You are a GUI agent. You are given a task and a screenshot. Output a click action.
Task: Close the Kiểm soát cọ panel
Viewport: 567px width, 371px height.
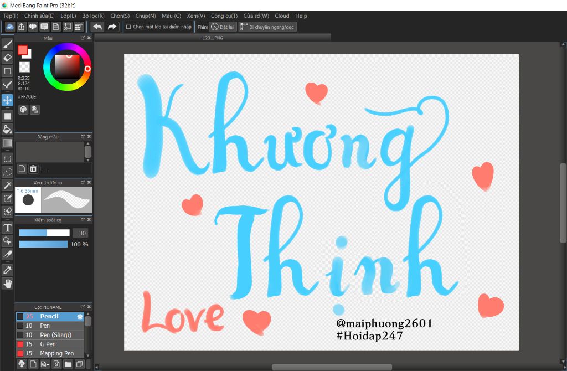pyautogui.click(x=89, y=220)
